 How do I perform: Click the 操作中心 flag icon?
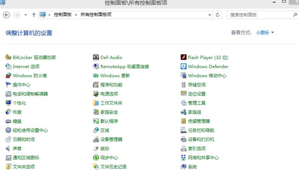(x=8, y=85)
